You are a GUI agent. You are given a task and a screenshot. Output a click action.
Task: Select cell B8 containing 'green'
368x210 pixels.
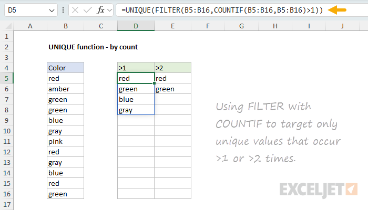click(66, 110)
